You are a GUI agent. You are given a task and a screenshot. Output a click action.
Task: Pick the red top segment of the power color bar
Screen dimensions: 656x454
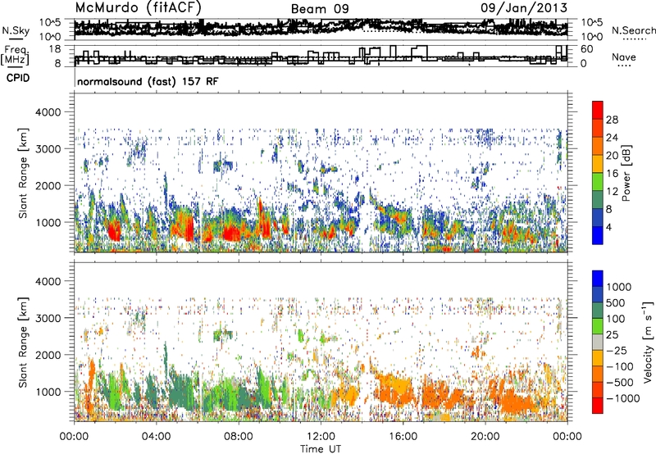pos(598,110)
